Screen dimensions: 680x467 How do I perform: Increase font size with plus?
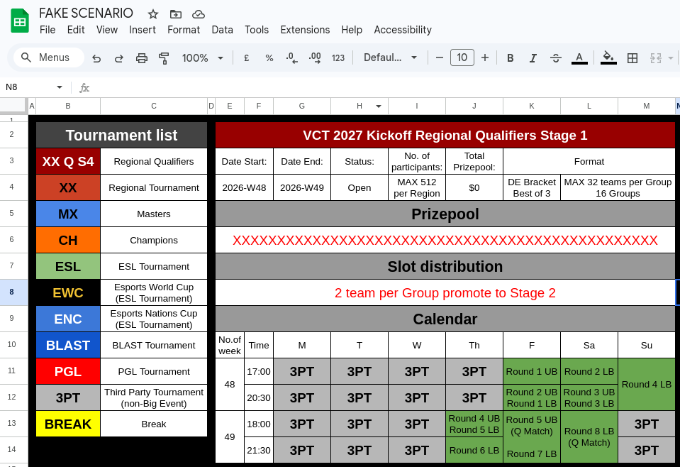click(x=485, y=57)
